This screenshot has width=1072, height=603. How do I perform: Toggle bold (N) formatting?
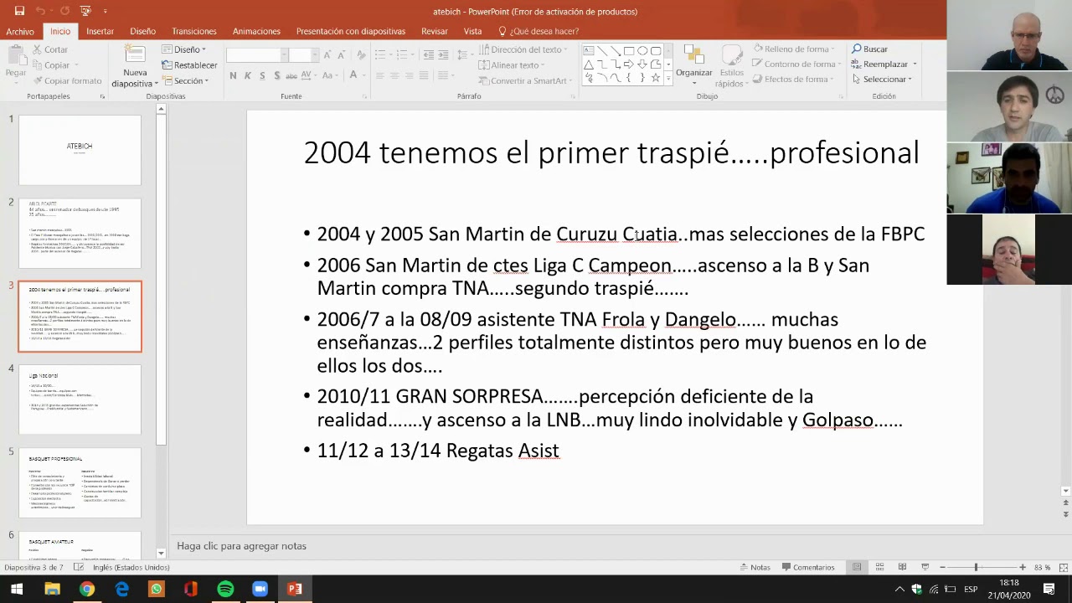(233, 75)
